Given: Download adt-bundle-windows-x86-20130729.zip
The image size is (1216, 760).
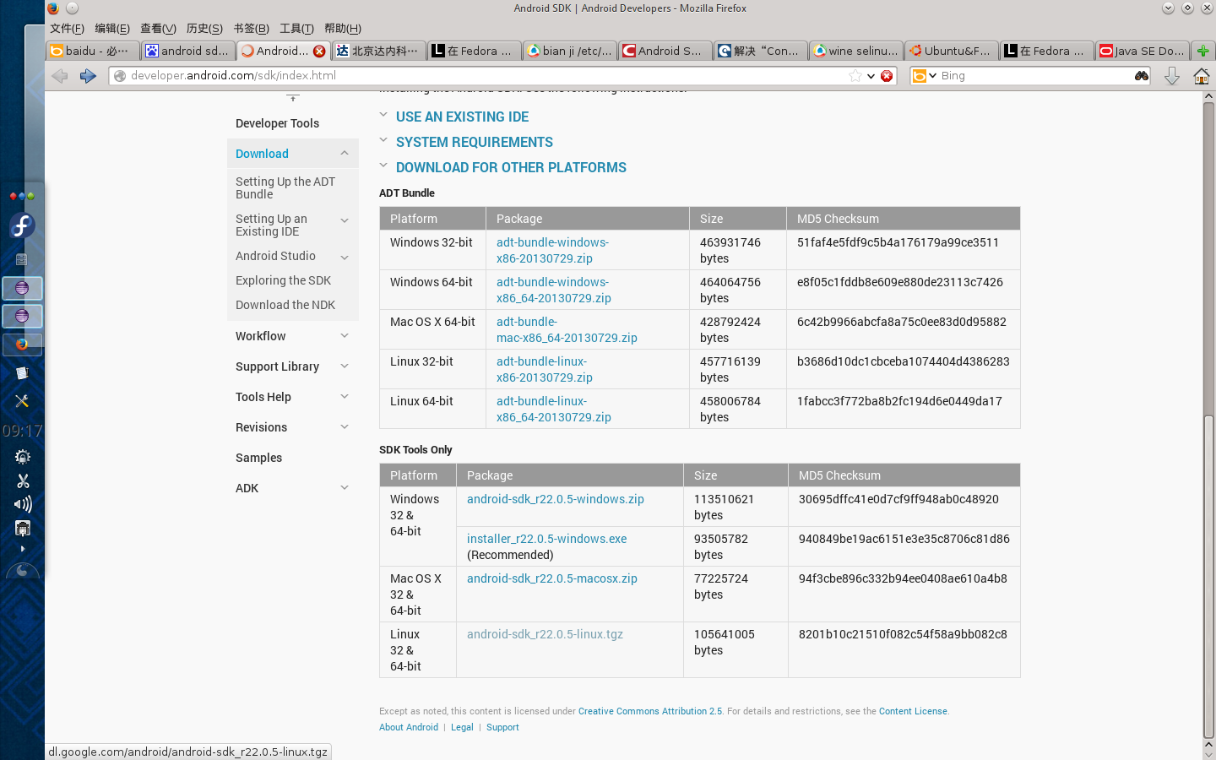Looking at the screenshot, I should pos(552,250).
